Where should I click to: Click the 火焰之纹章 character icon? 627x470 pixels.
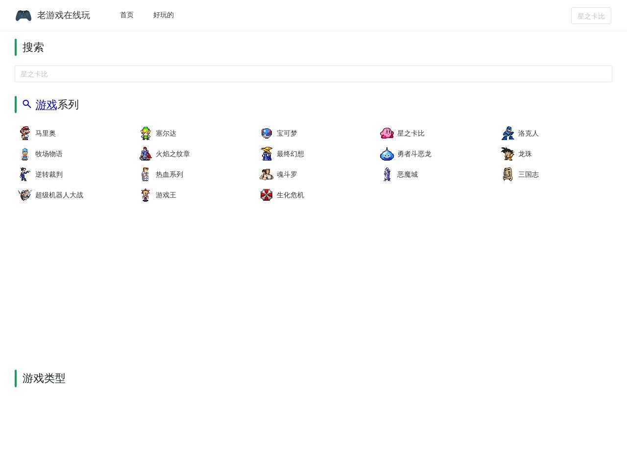[145, 154]
